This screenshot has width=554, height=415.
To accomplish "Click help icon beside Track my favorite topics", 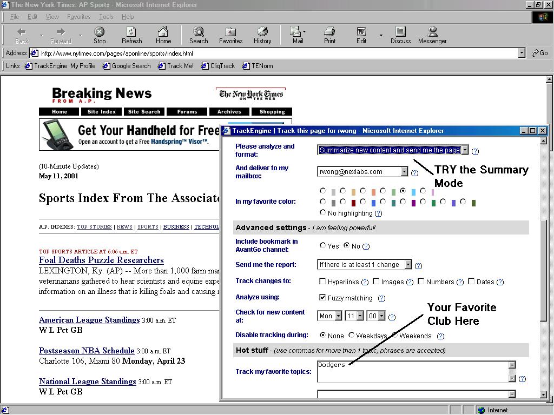I will tap(522, 379).
